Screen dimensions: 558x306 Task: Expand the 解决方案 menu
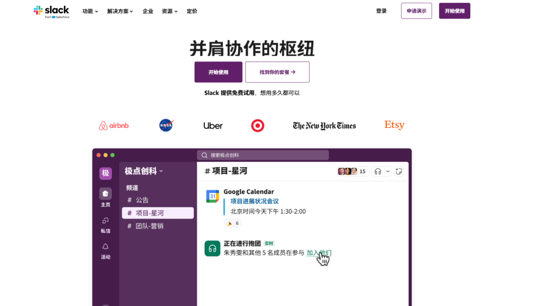click(120, 11)
